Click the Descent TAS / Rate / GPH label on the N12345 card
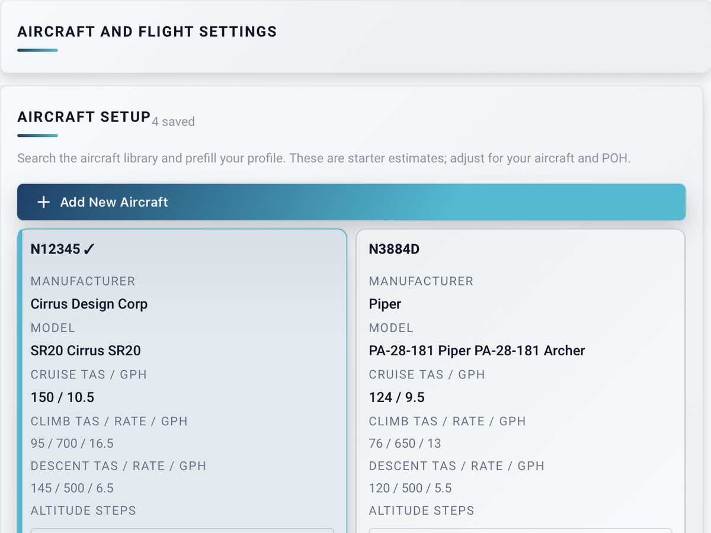The width and height of the screenshot is (711, 533). [x=118, y=465]
